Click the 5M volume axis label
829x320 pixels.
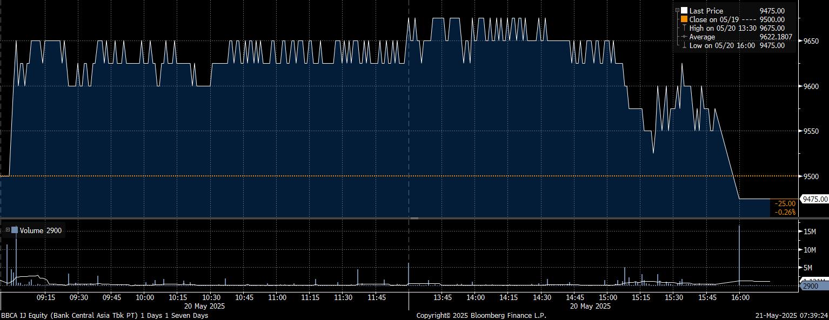808,268
